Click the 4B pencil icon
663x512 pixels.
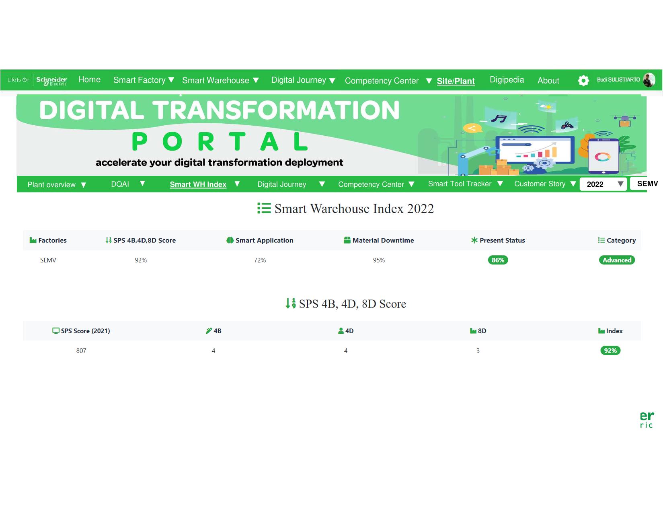(209, 331)
